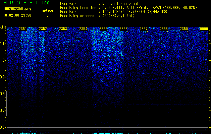Screen dimensions: 211x134
Task: Click the 0.6 frequency axis label
Action: click(3, 127)
